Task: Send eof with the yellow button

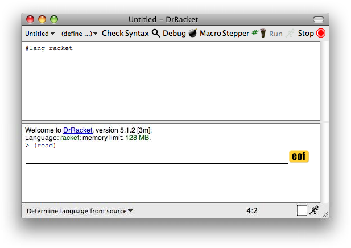Action: 299,156
